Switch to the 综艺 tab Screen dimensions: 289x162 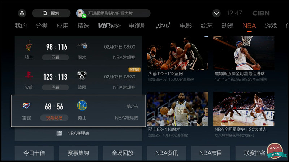[207, 26]
